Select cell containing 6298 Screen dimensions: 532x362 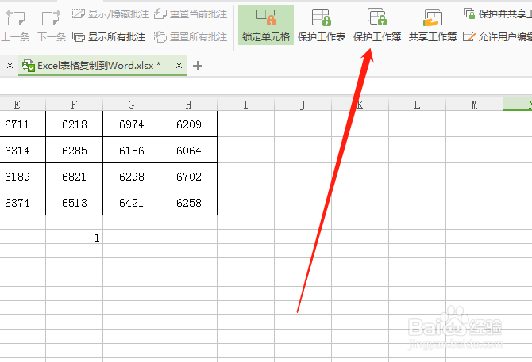point(131,177)
